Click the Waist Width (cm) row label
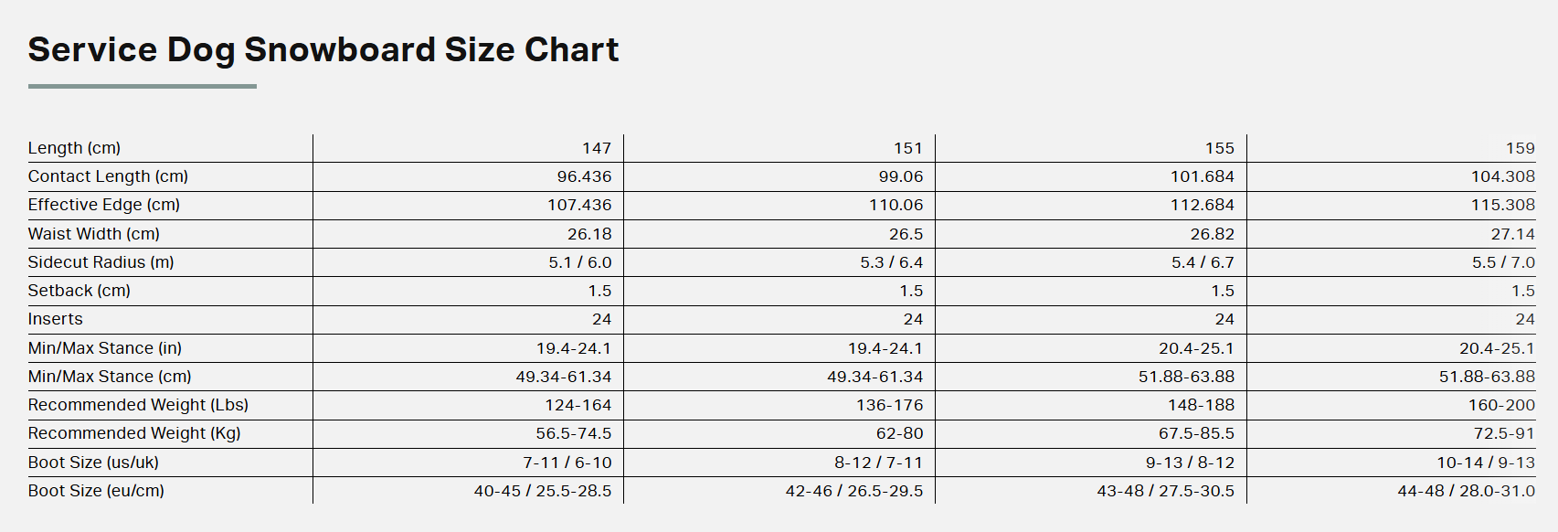Image resolution: width=1558 pixels, height=532 pixels. 94,234
